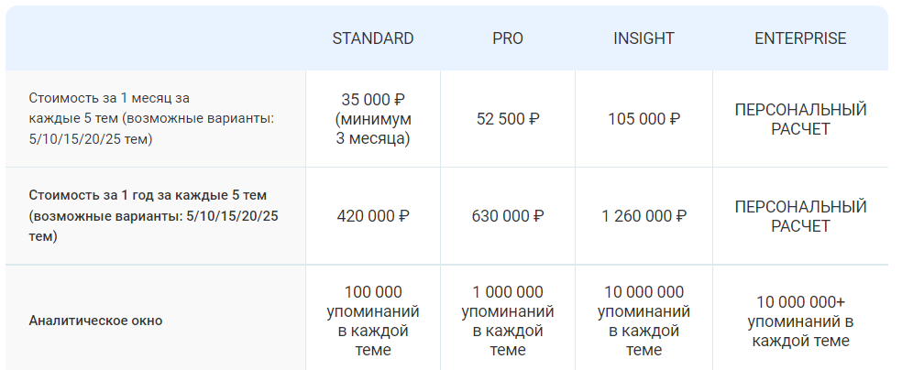Select the 420 000 ₽ yearly price

372,216
